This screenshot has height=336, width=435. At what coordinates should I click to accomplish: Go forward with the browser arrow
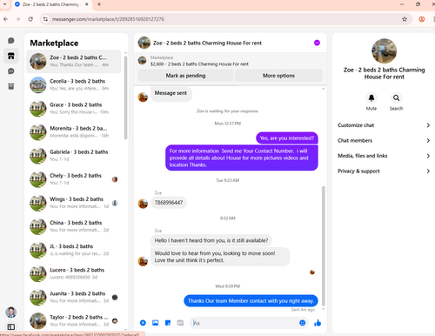(18, 19)
